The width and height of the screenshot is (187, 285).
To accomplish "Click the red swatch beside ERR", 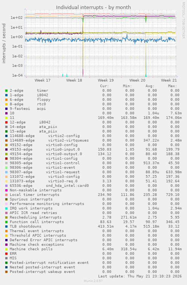I will click(x=6, y=254).
